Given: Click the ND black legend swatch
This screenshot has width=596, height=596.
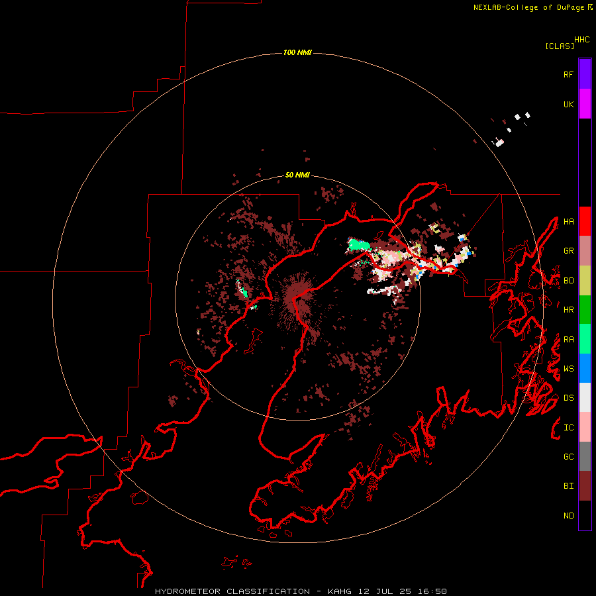Looking at the screenshot, I should (585, 515).
